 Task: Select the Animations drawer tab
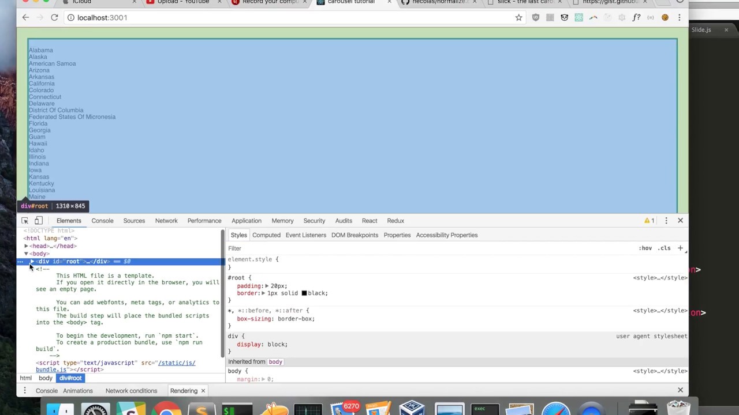(78, 391)
